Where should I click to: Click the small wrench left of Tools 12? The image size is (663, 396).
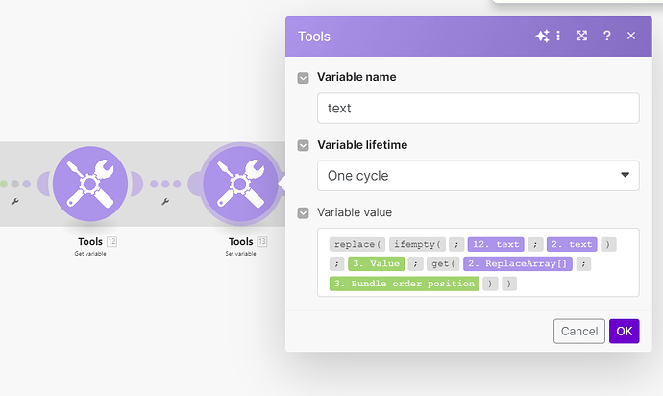point(14,202)
